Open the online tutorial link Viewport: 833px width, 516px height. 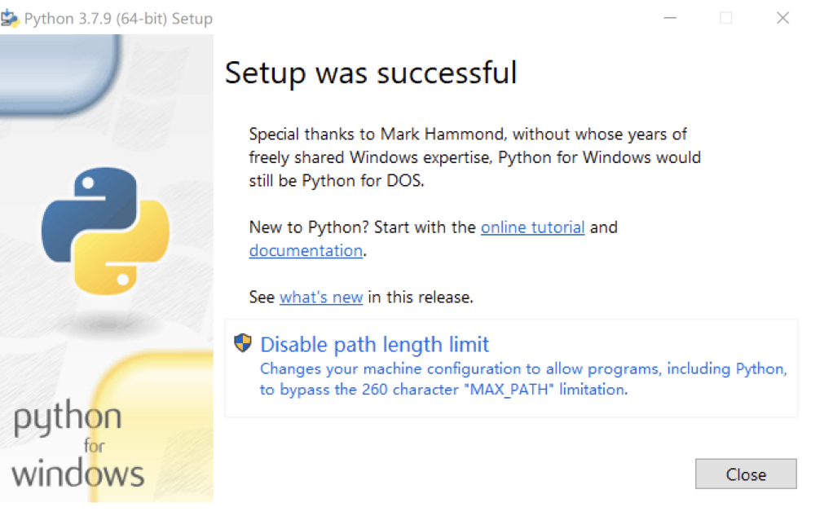(x=532, y=227)
